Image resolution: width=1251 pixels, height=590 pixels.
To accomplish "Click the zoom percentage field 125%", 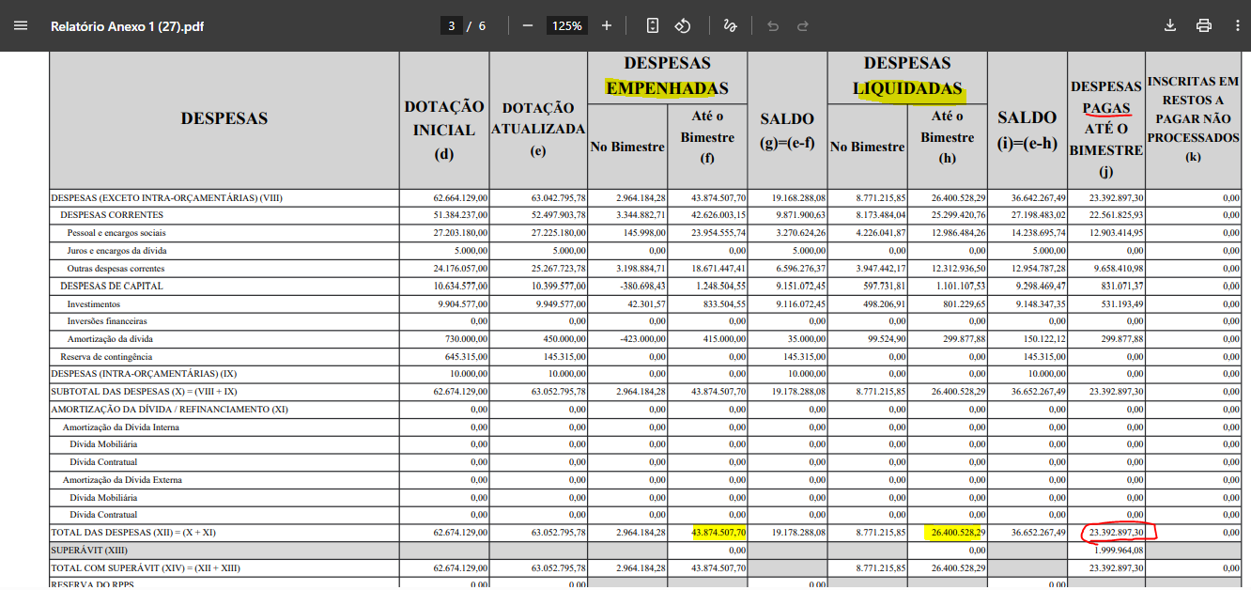I will (567, 25).
